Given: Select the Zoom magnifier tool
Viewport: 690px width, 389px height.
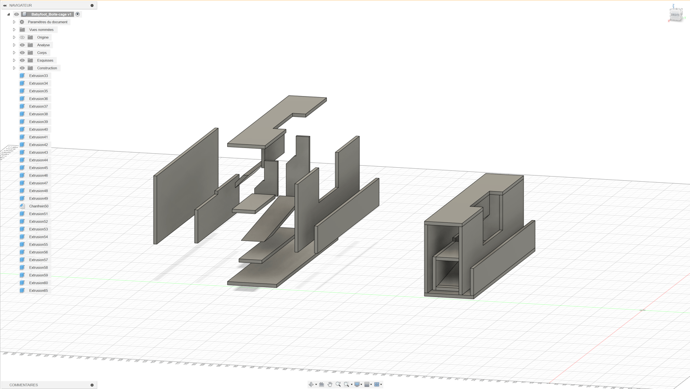Looking at the screenshot, I should (x=338, y=384).
